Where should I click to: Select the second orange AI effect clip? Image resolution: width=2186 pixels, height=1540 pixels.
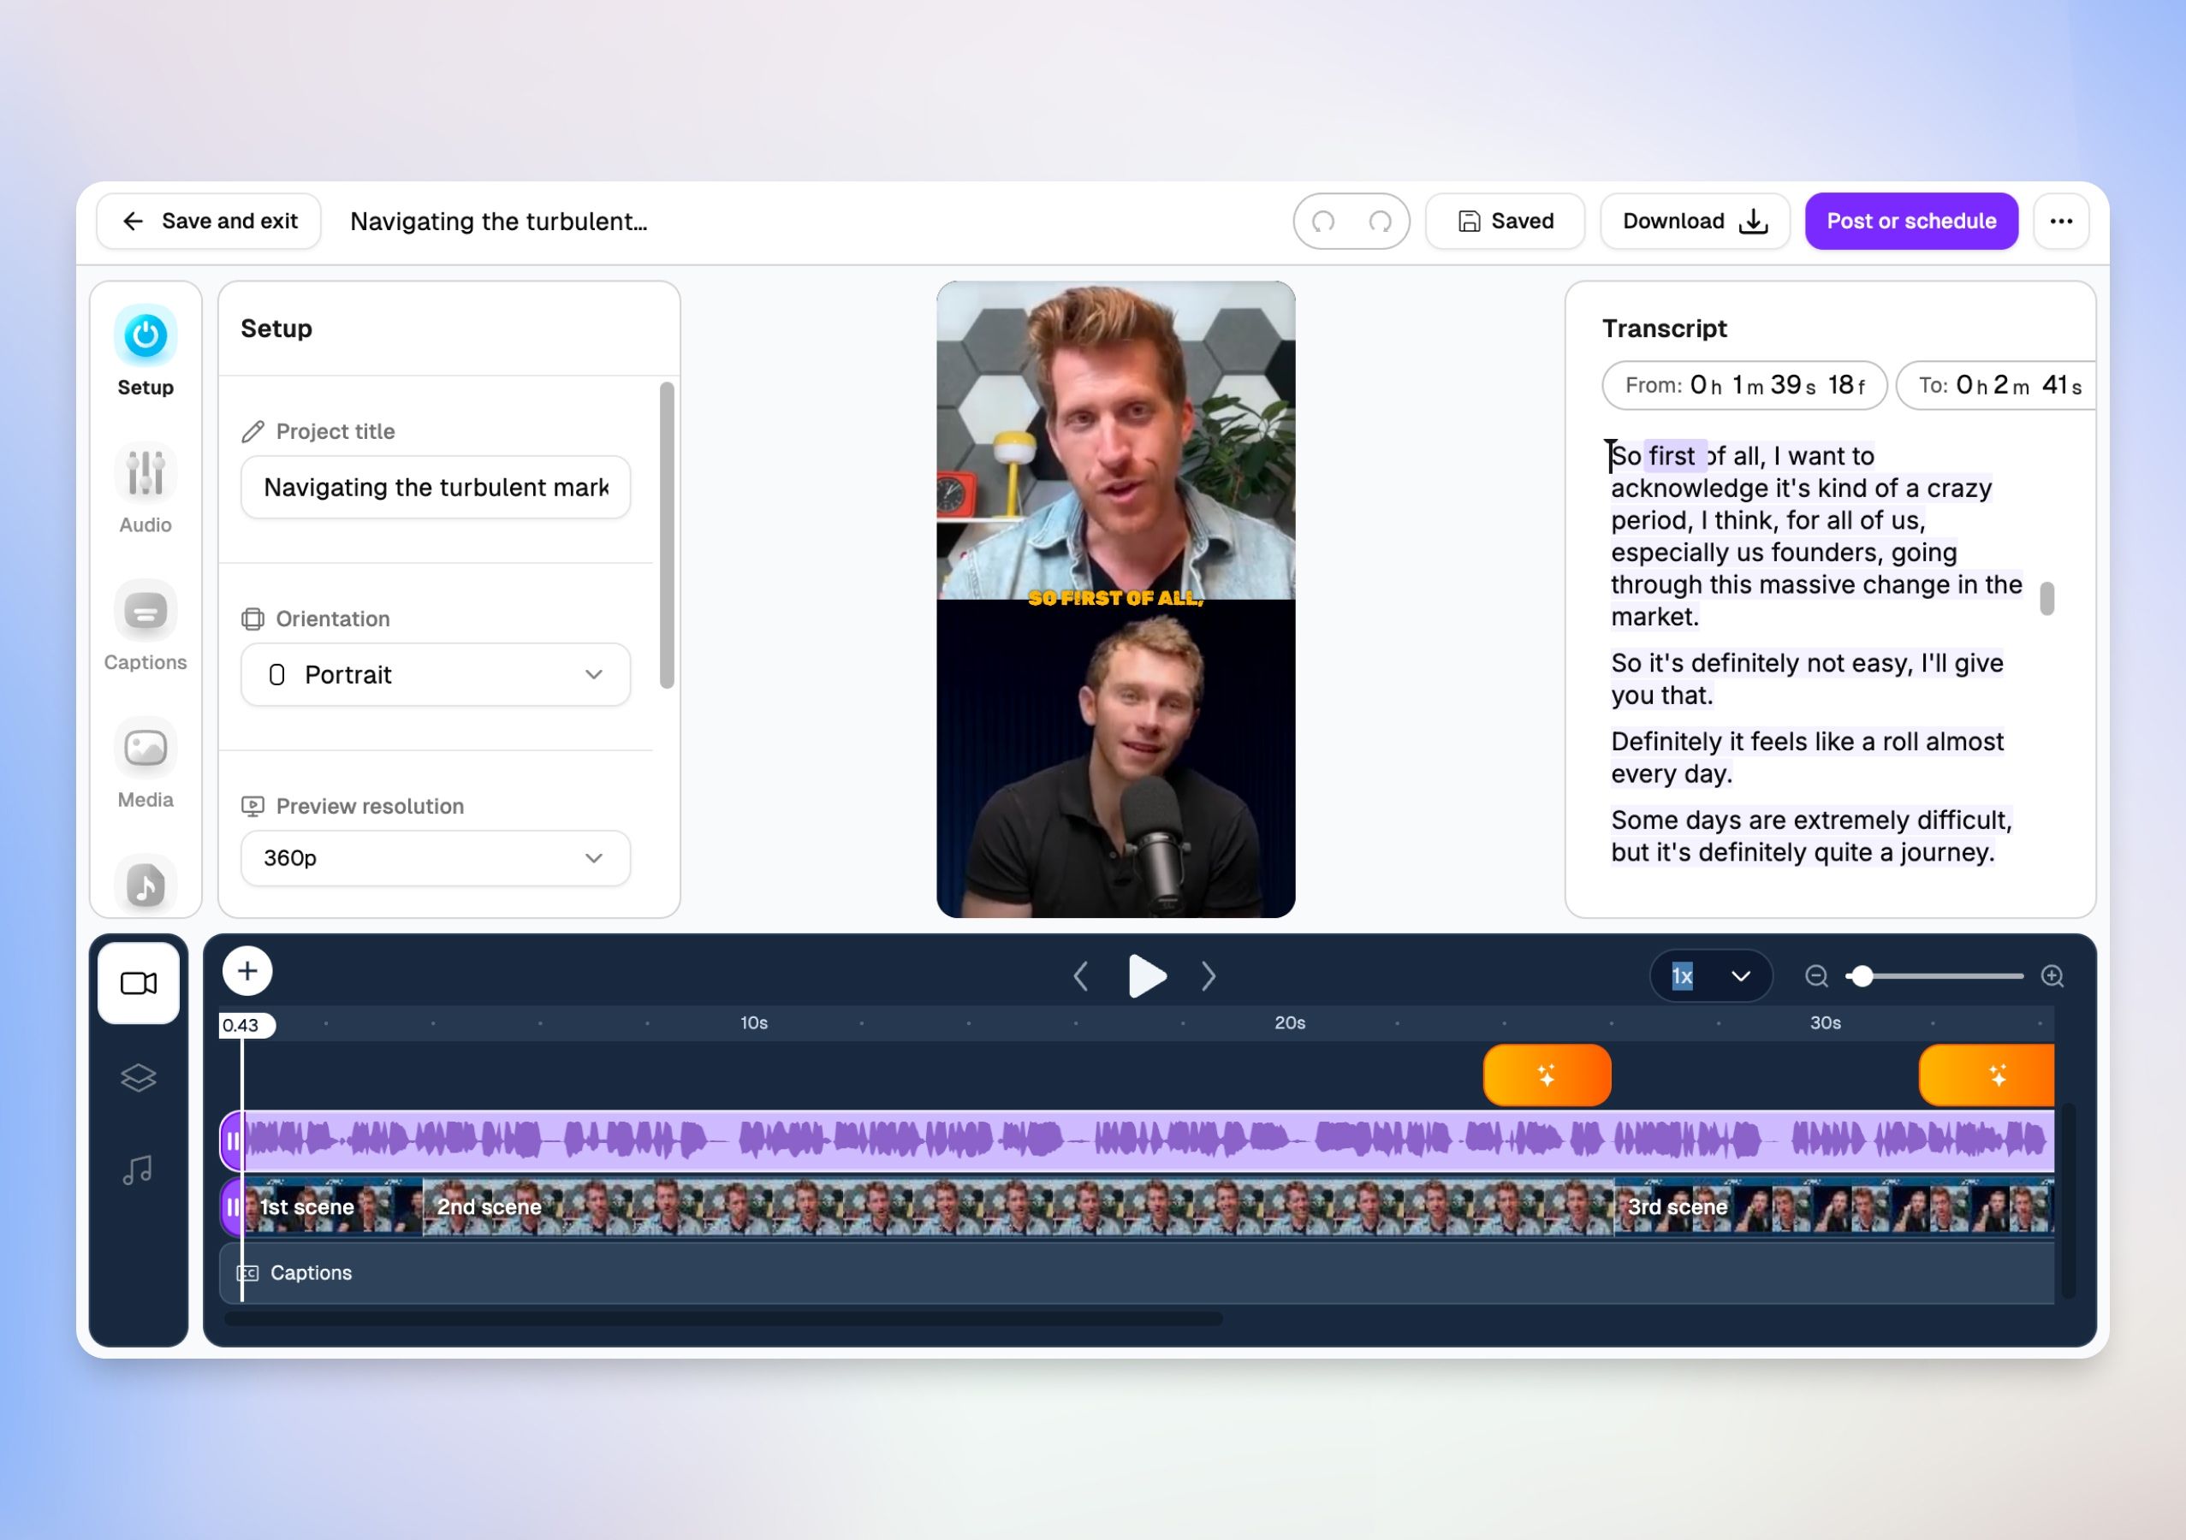(x=1987, y=1075)
